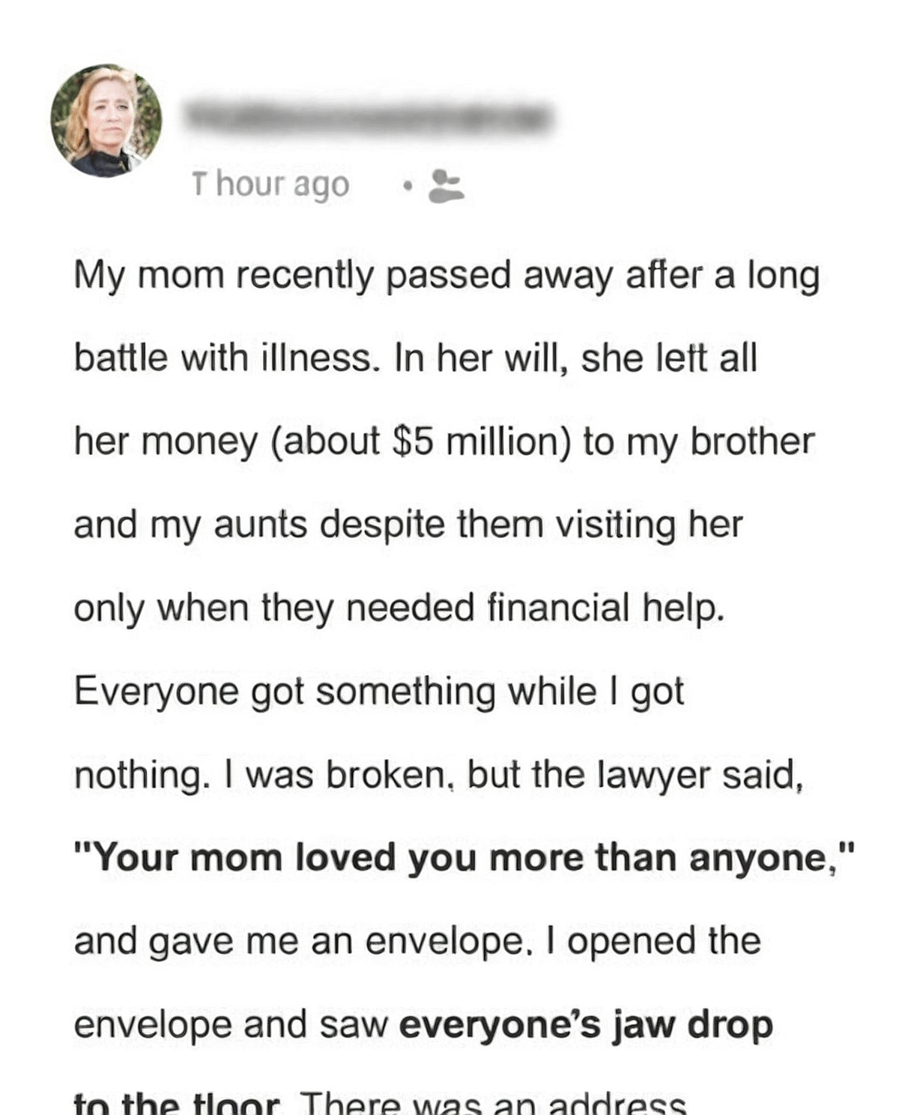The image size is (899, 1115).
Task: Click the bold text "everyone's jaw drop"
Action: (x=586, y=1025)
